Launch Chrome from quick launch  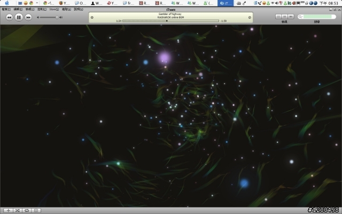pos(32,3)
